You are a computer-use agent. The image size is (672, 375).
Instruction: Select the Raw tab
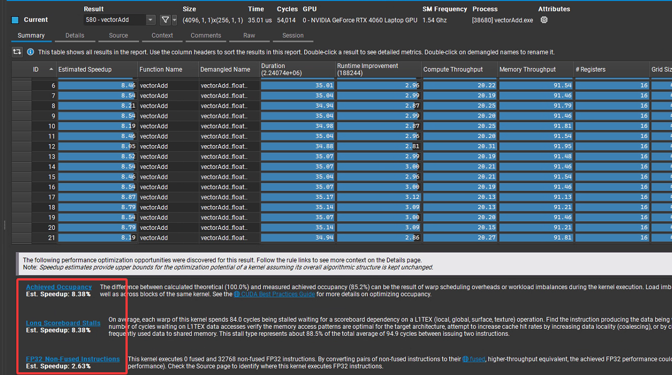click(249, 35)
